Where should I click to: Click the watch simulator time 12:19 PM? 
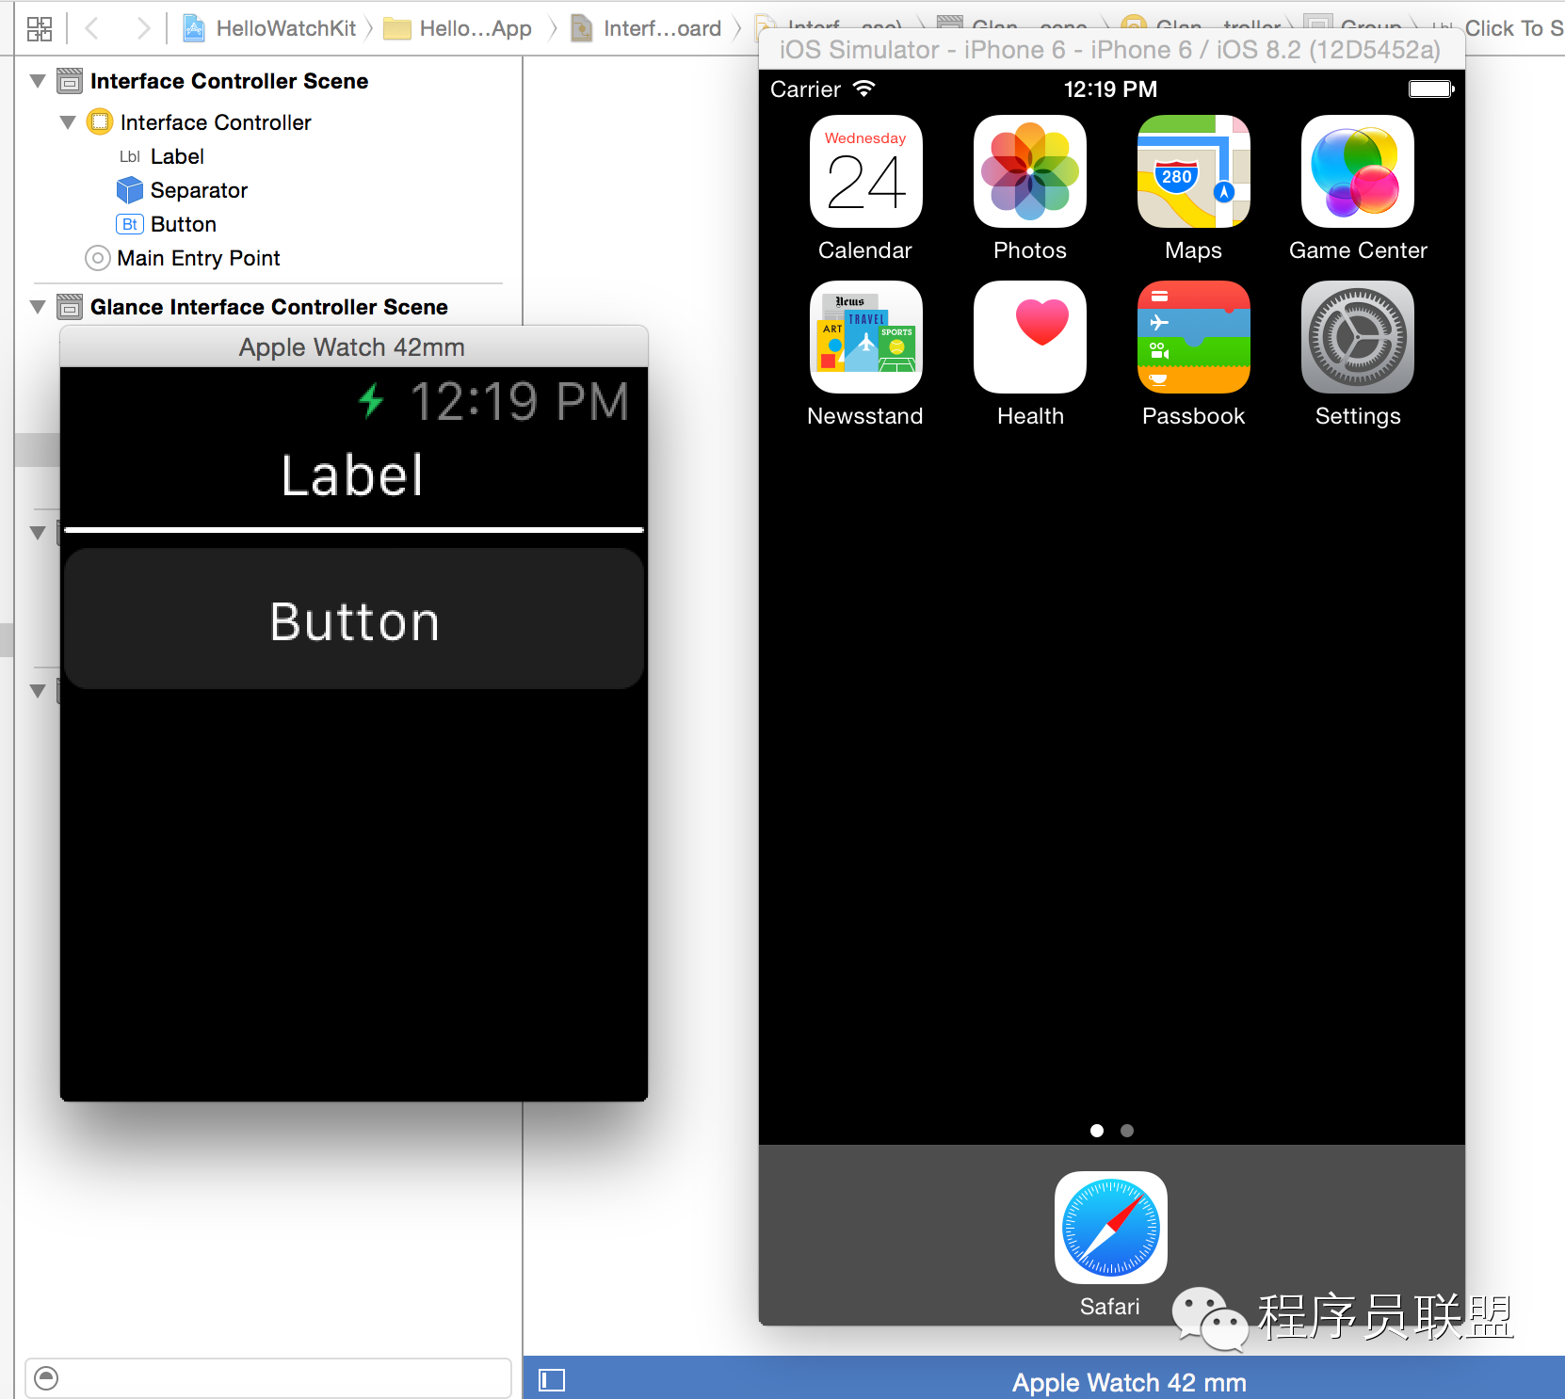(520, 402)
